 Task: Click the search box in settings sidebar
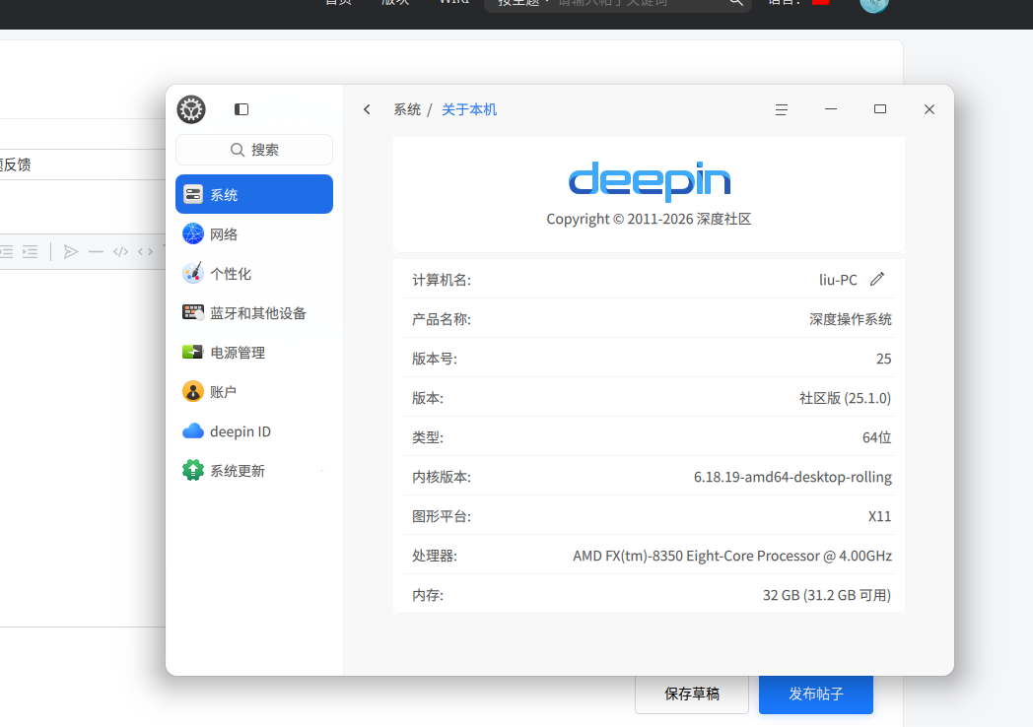point(254,150)
